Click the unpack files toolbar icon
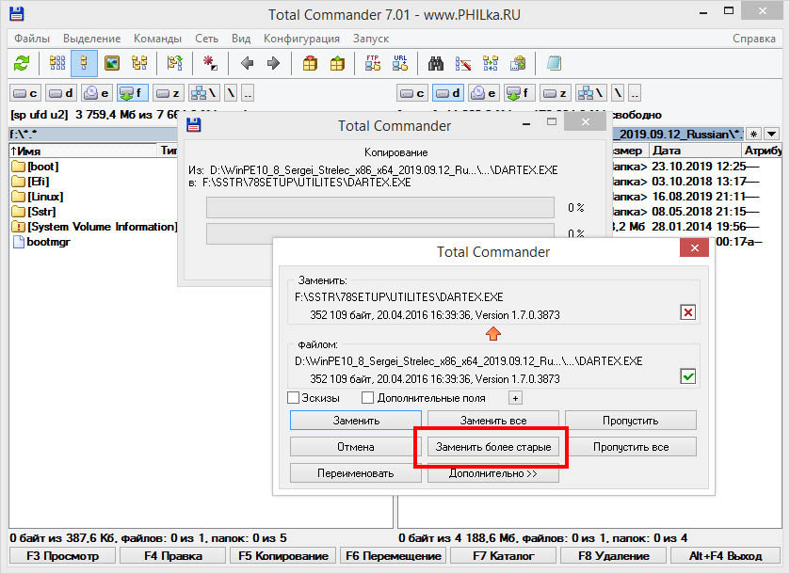790x574 pixels. 337,63
